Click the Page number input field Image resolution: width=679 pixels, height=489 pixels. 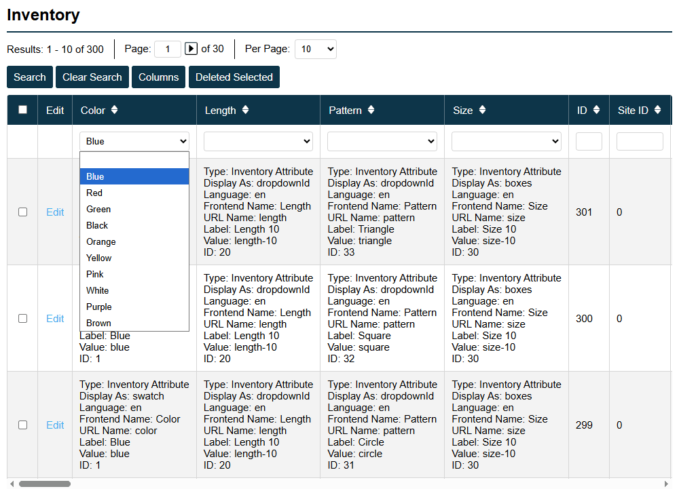(168, 49)
